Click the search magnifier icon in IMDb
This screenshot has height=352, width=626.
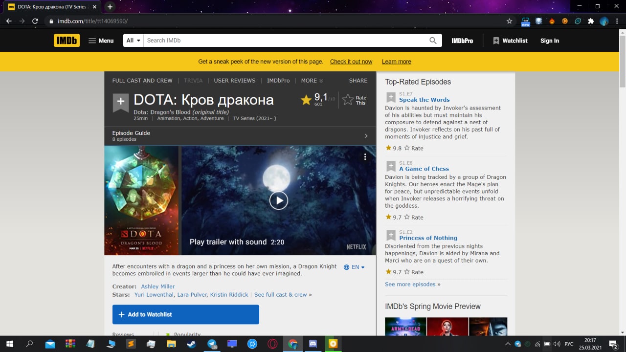click(433, 41)
